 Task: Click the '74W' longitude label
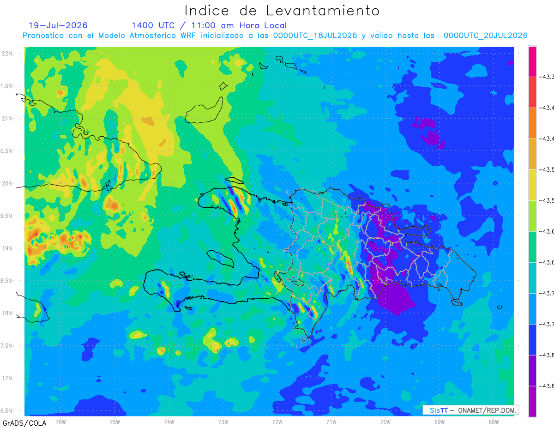tap(169, 422)
